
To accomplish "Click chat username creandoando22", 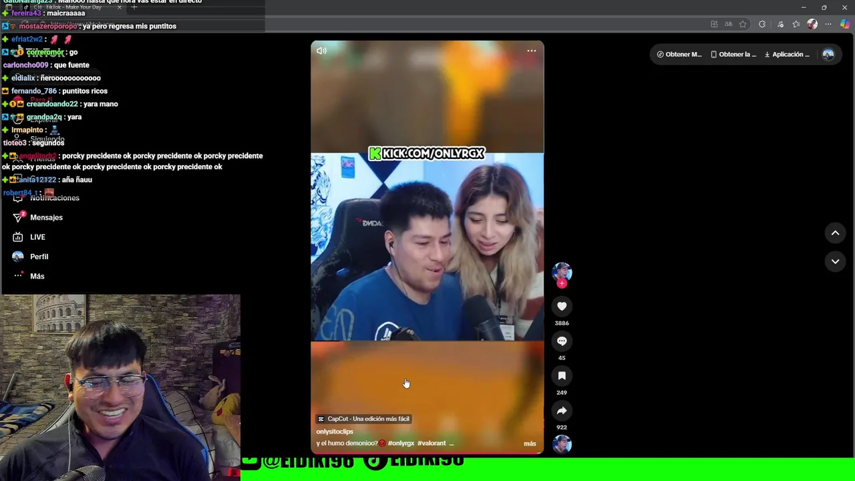I will click(52, 104).
